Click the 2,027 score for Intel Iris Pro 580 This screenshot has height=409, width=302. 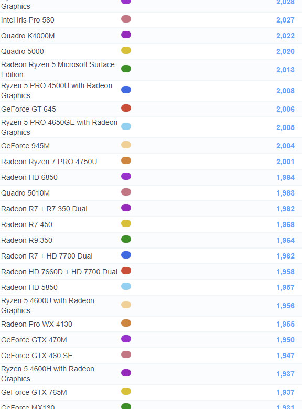pos(285,20)
